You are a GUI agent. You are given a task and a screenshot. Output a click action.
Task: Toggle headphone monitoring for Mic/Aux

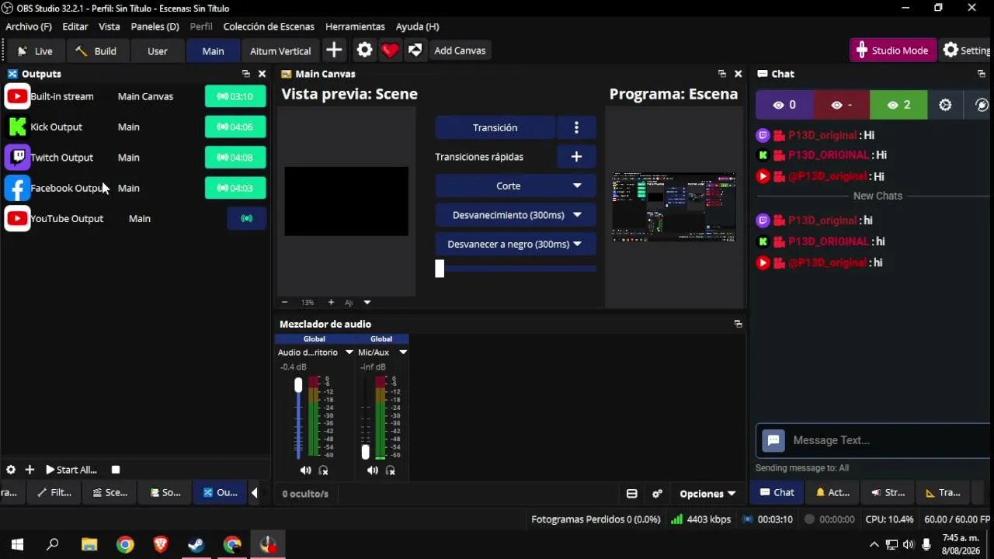(x=391, y=470)
